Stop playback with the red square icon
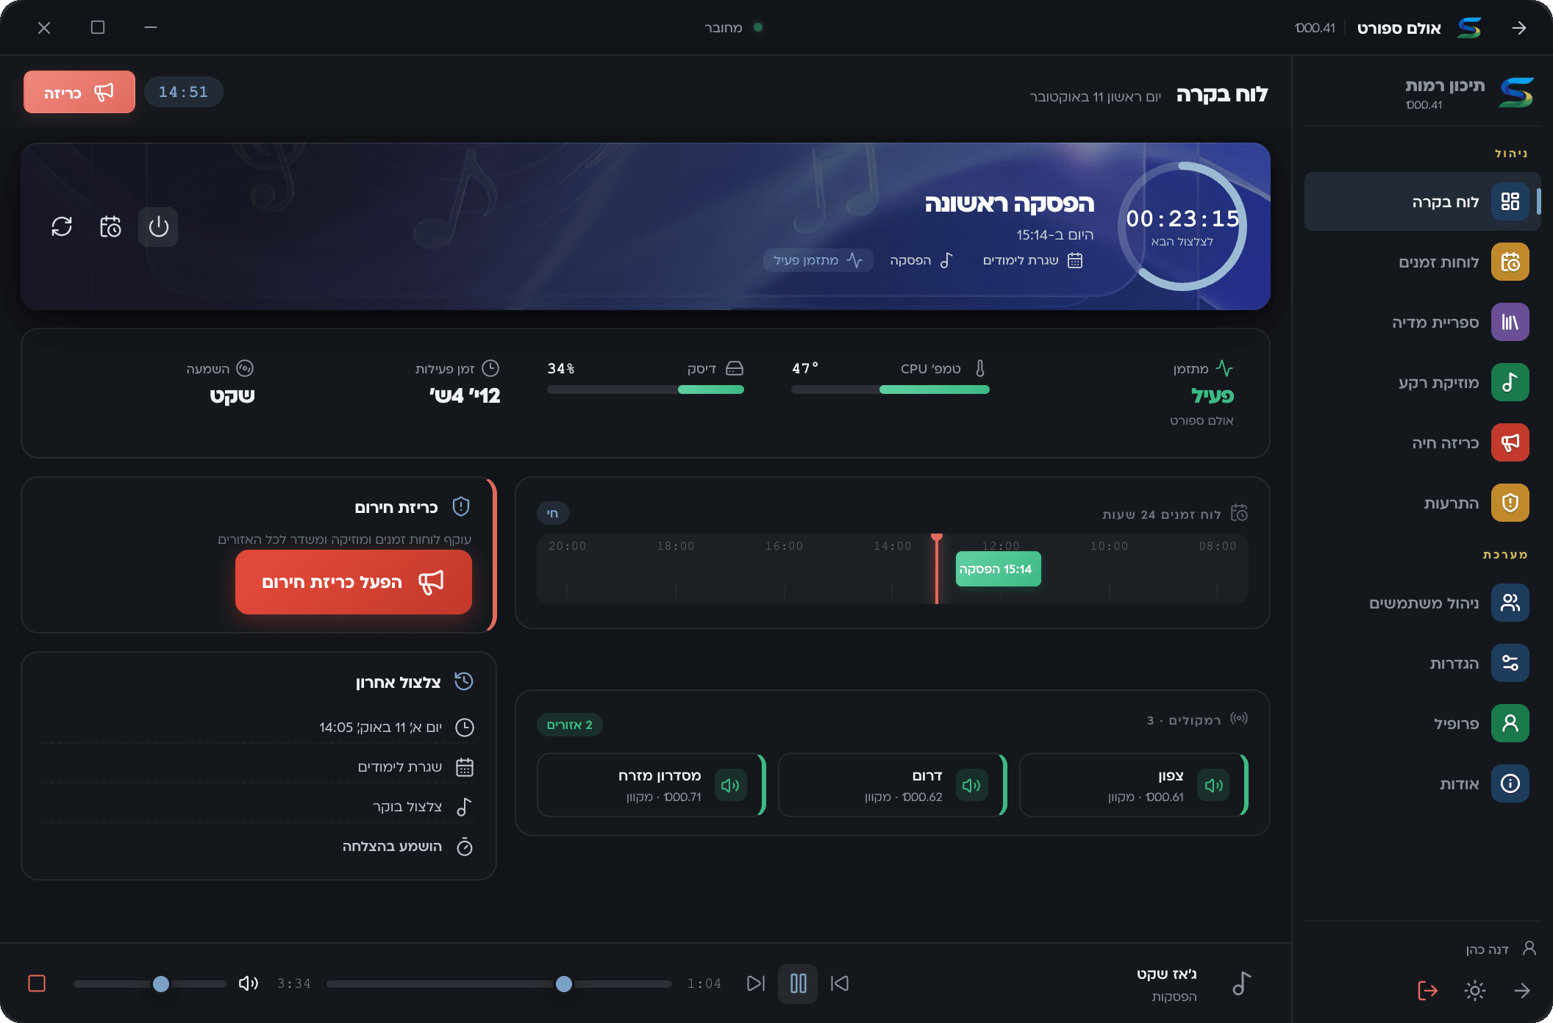Viewport: 1553px width, 1023px height. (x=37, y=983)
